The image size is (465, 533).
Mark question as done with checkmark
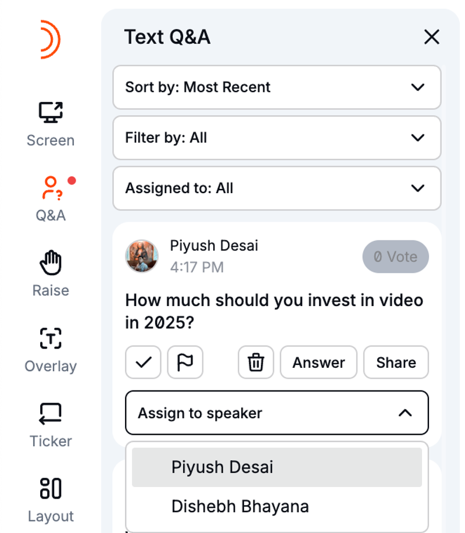(x=143, y=363)
